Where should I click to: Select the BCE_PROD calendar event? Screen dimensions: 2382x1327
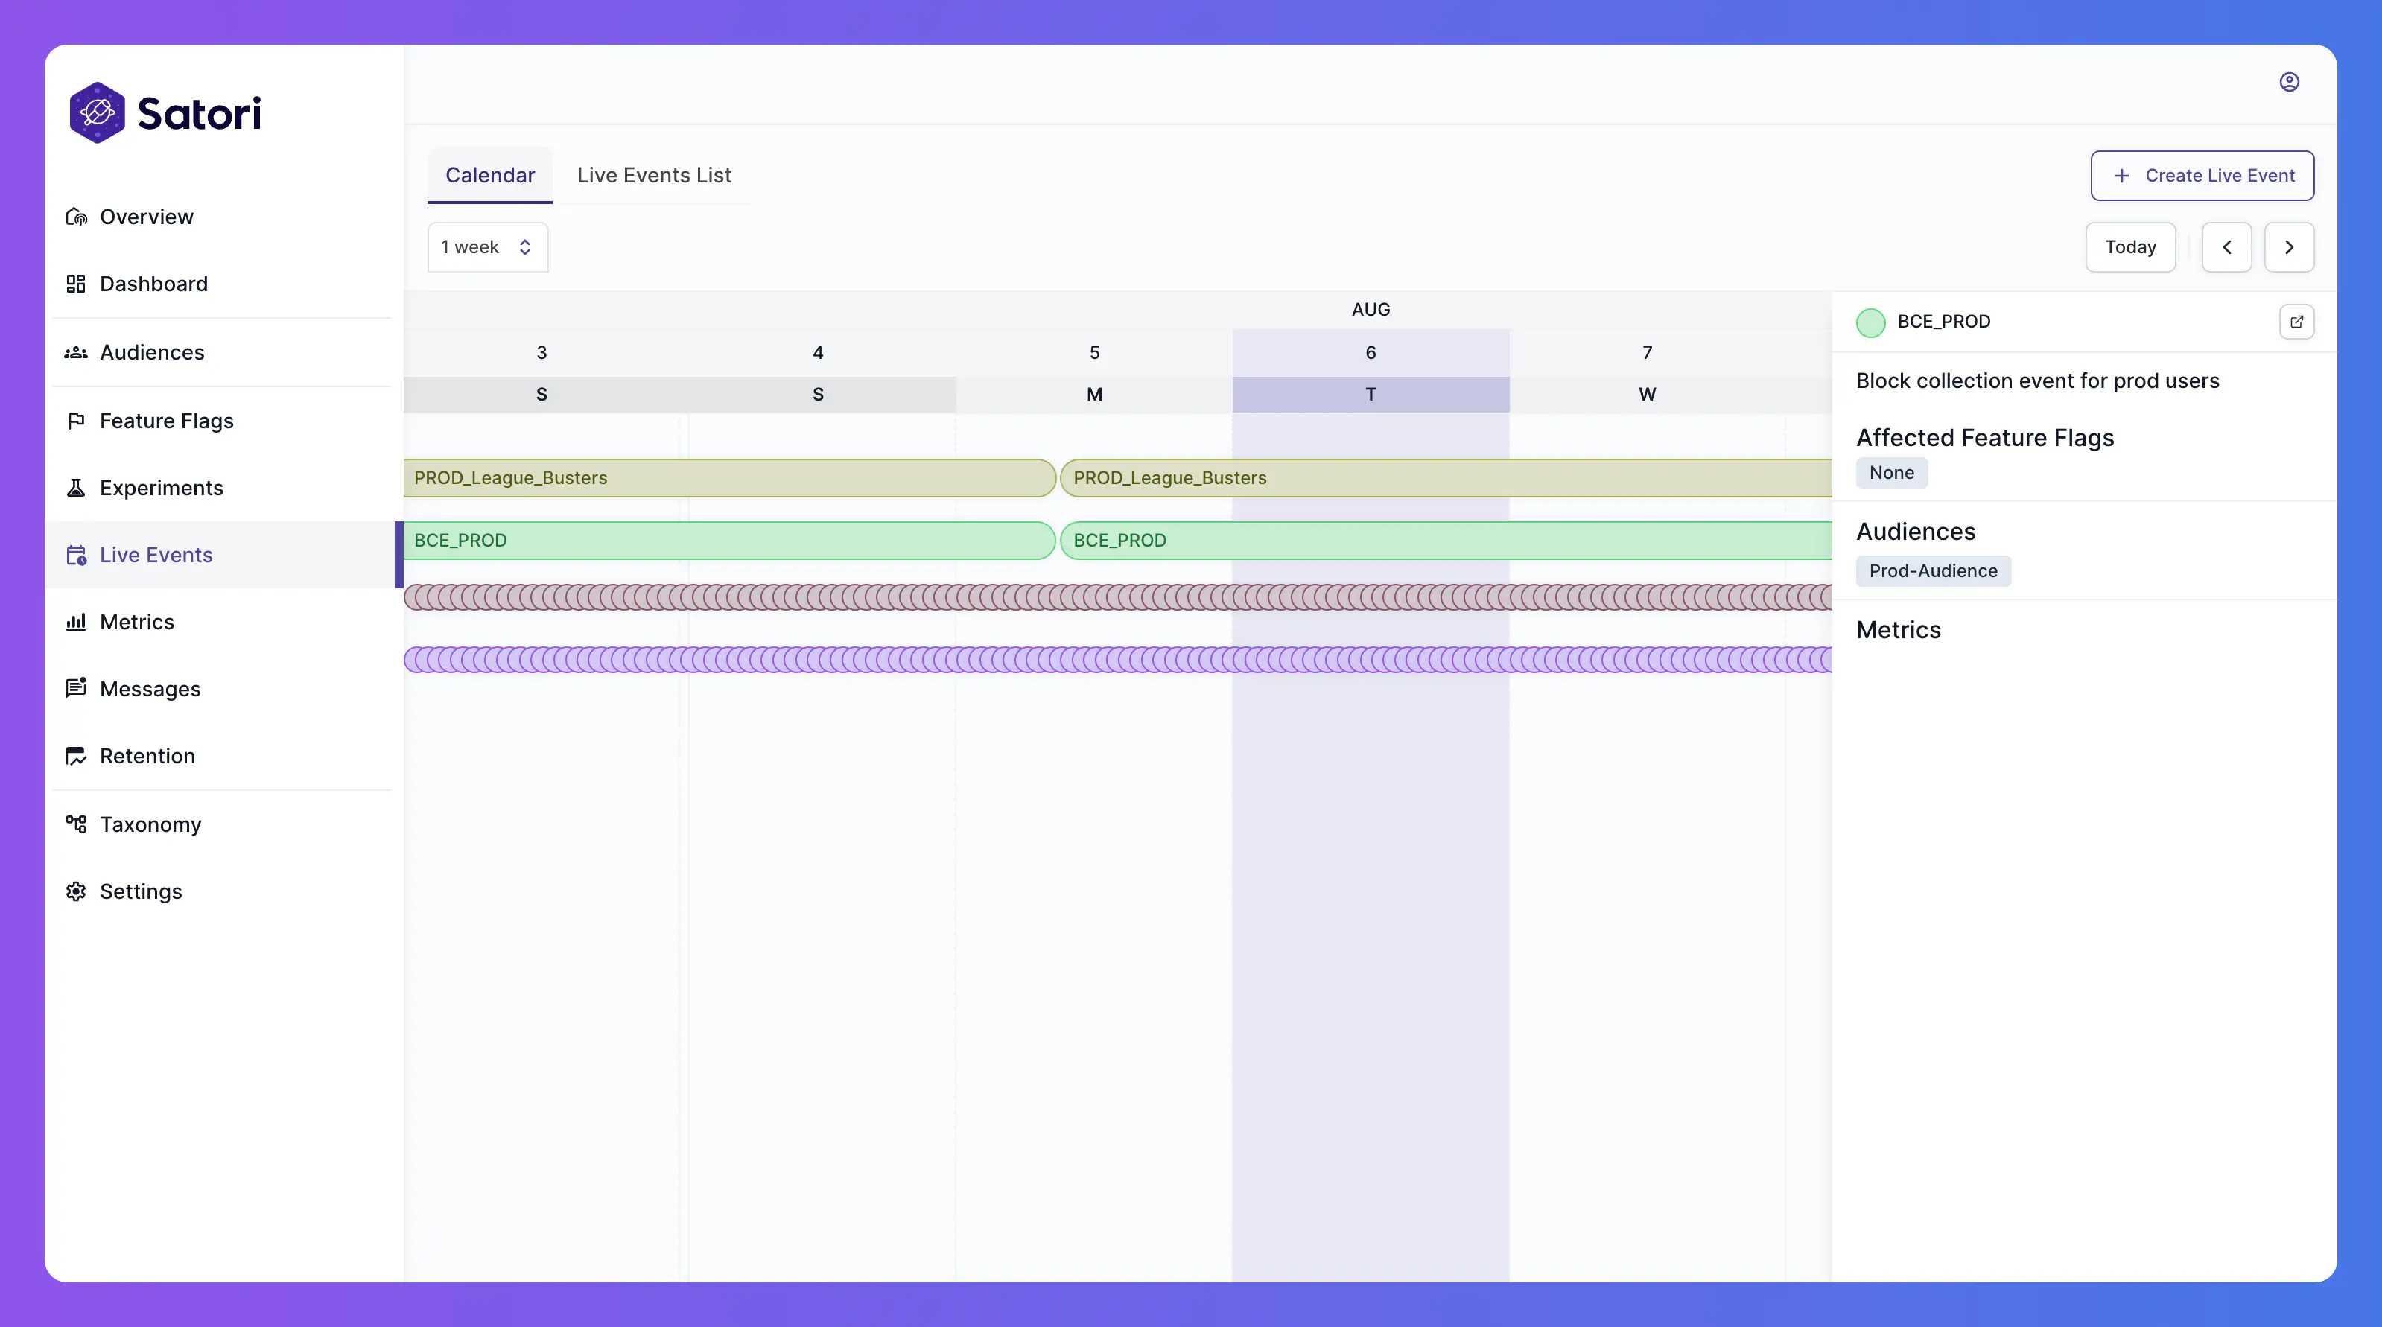728,539
